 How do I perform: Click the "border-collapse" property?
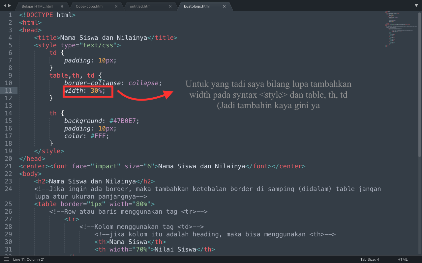pyautogui.click(x=93, y=83)
